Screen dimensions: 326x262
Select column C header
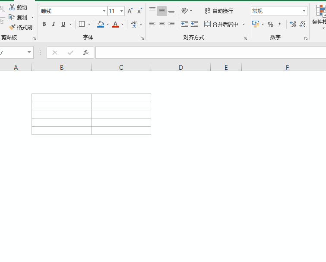(x=121, y=67)
